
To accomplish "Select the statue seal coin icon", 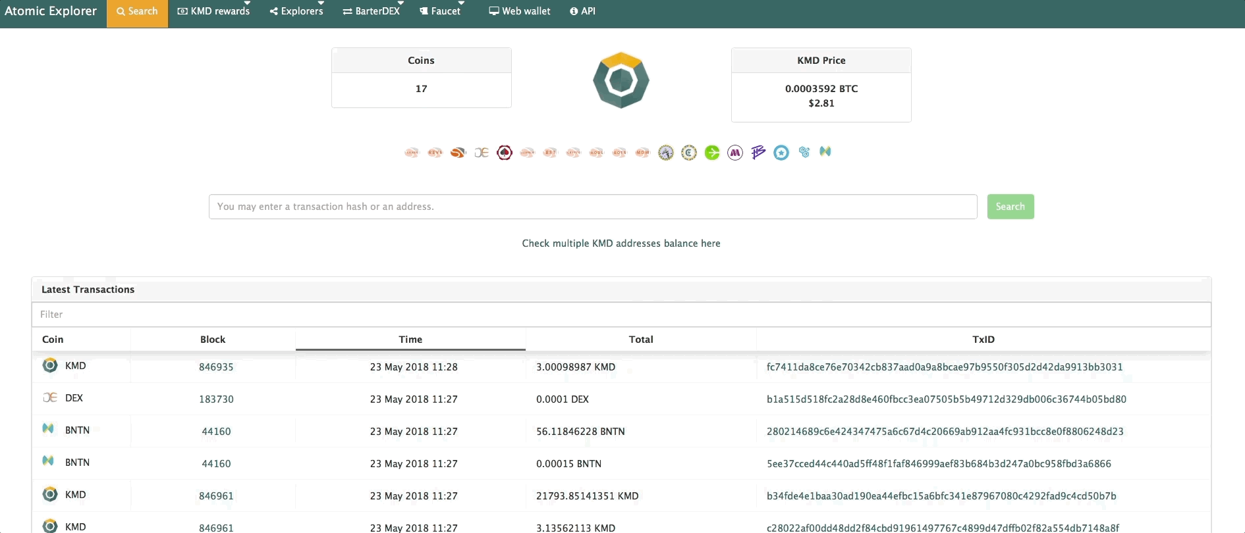I will point(666,153).
